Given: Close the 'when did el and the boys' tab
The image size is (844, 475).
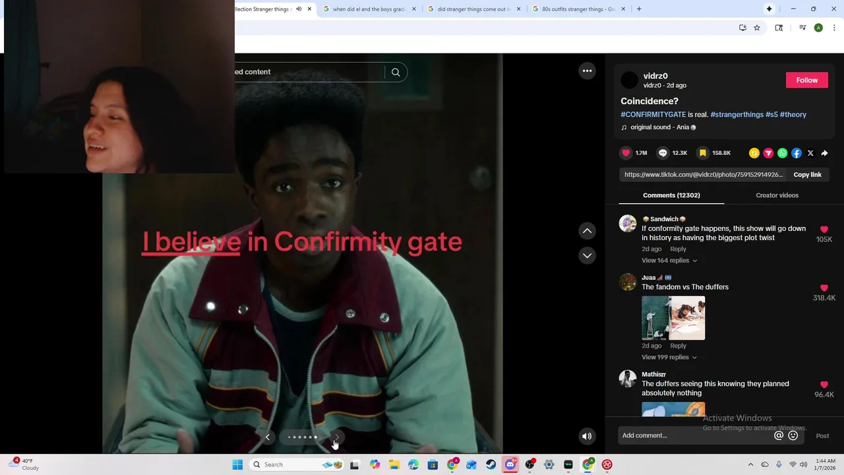Looking at the screenshot, I should (x=414, y=9).
